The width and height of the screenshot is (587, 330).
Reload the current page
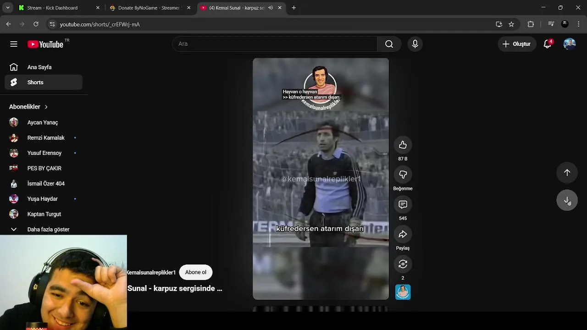[x=36, y=24]
